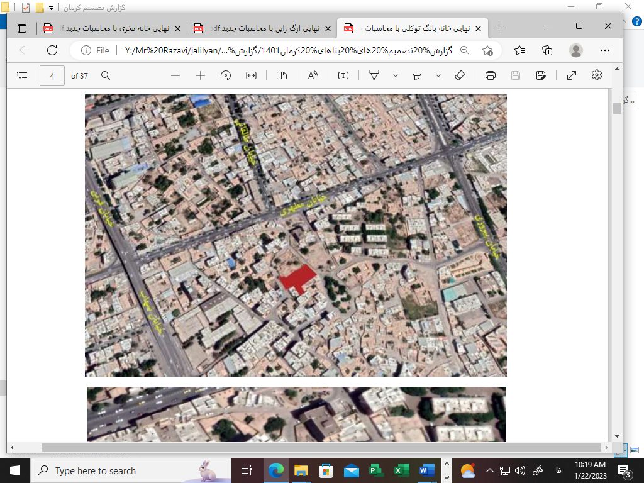
Task: Click the PDF page number field
Action: (53, 75)
